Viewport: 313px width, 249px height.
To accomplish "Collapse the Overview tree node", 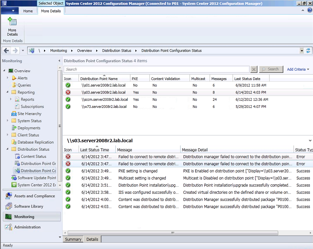I will point(4,71).
